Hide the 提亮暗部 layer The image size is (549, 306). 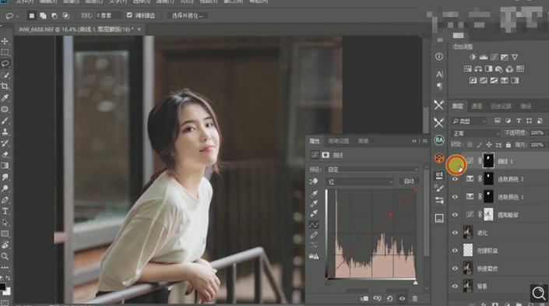455,215
